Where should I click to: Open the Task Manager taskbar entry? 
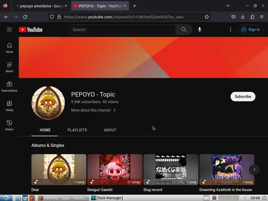[x=107, y=198]
